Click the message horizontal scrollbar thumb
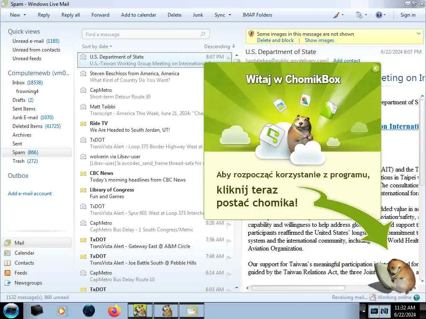This screenshot has height=319, width=426. (298, 288)
